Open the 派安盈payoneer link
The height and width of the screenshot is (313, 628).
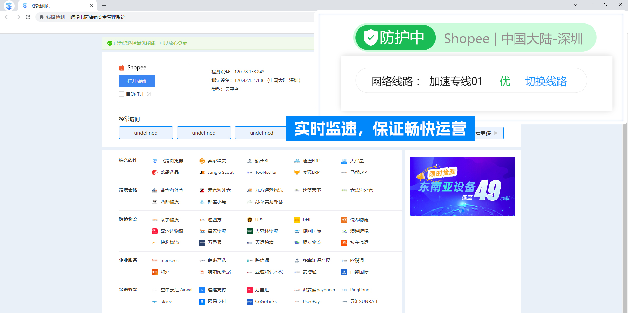(x=319, y=290)
